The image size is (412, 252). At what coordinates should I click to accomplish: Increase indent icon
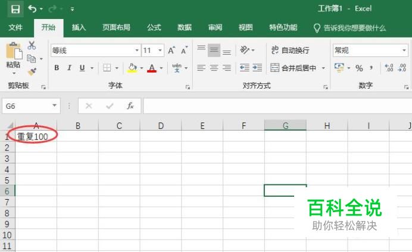pyautogui.click(x=257, y=68)
